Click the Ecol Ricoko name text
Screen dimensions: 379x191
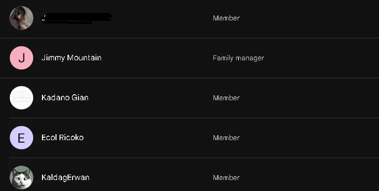tap(62, 138)
